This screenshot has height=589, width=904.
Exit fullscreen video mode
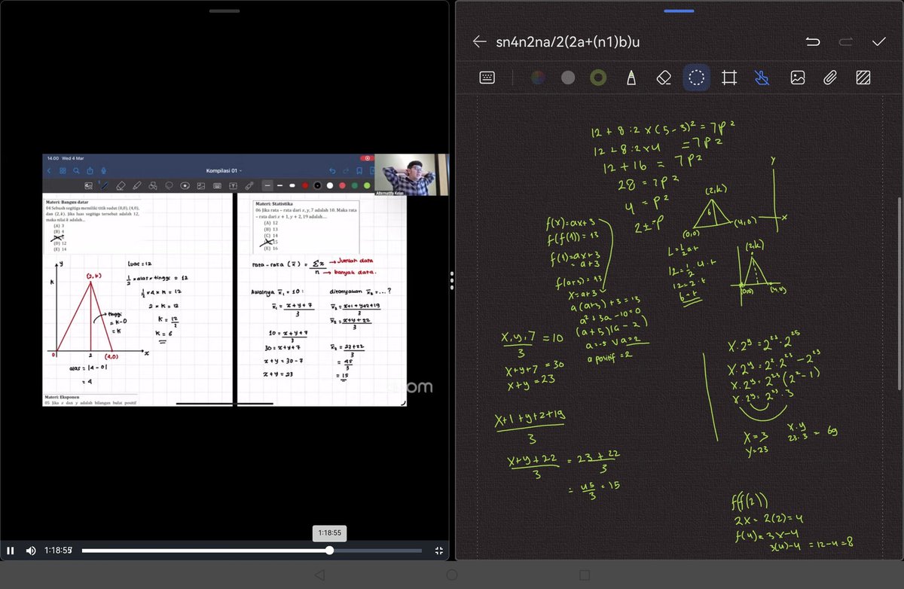pyautogui.click(x=439, y=551)
